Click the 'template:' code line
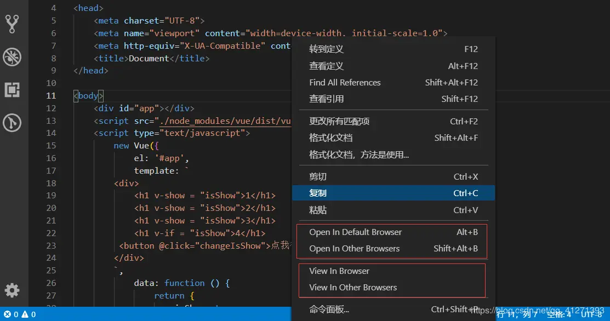The image size is (610, 321). (161, 170)
